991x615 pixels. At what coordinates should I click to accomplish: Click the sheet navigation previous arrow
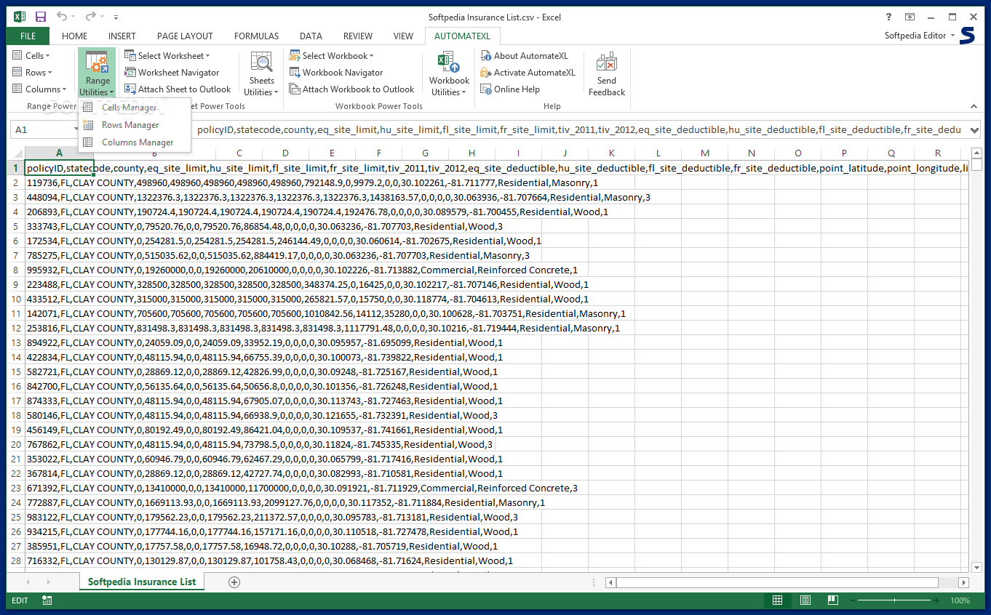click(28, 582)
